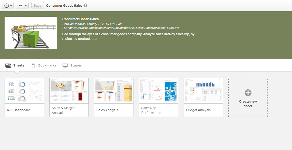Click the Consumer Goods Sales toolbar title
292x150 pixels.
point(64,6)
